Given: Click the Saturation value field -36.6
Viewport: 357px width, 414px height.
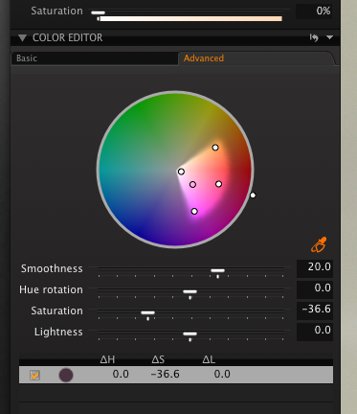Looking at the screenshot, I should click(x=315, y=310).
